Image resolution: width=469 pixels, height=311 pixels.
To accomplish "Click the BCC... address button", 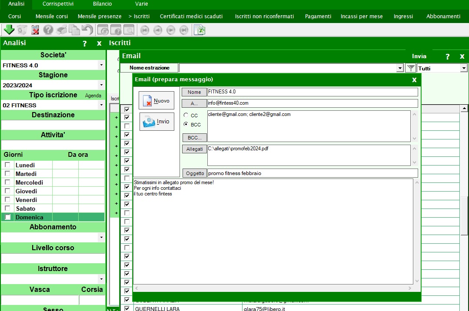I will tap(194, 138).
